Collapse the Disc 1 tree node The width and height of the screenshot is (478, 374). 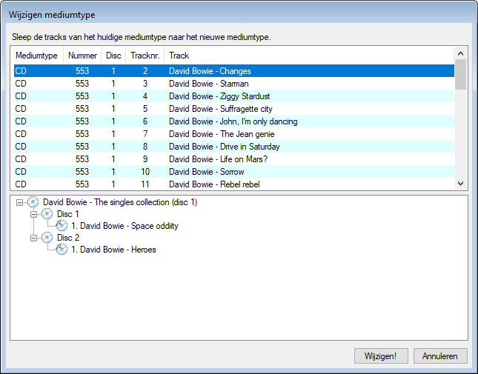tap(33, 215)
